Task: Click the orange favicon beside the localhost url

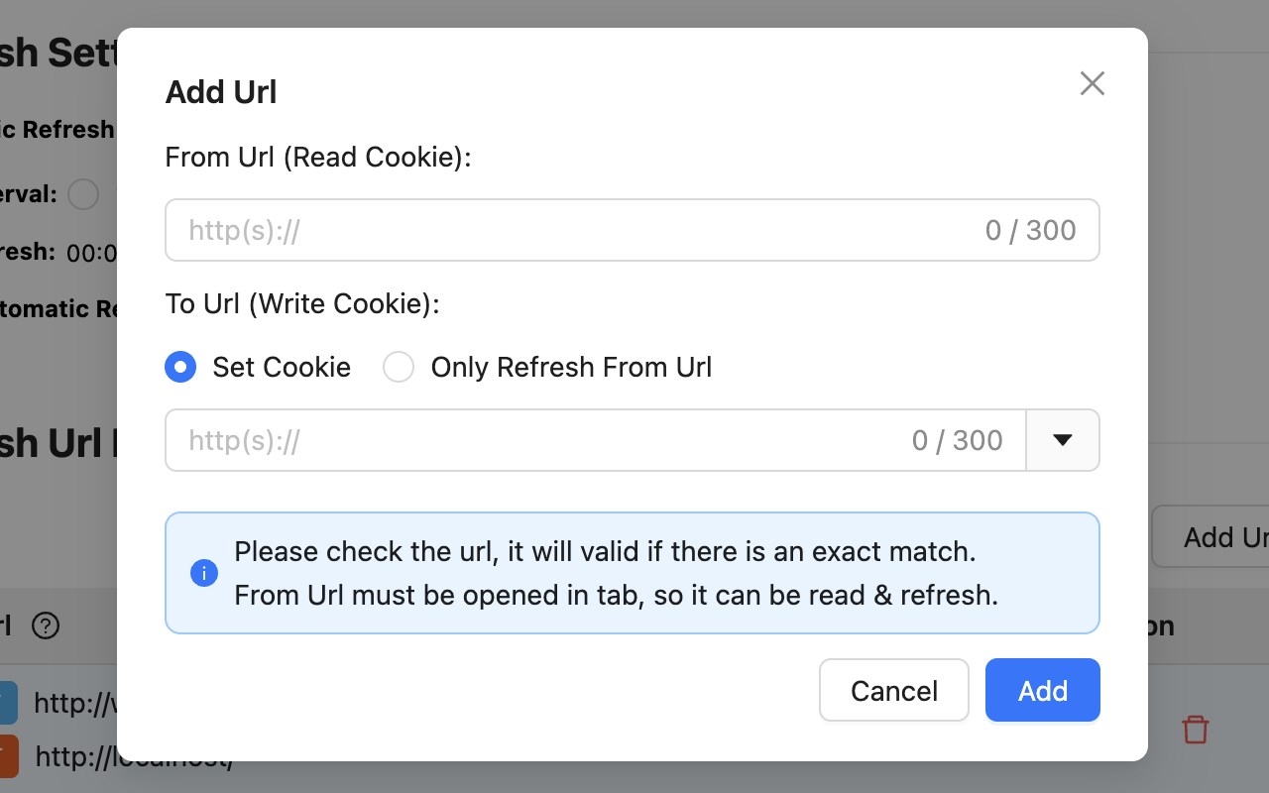Action: tap(8, 756)
